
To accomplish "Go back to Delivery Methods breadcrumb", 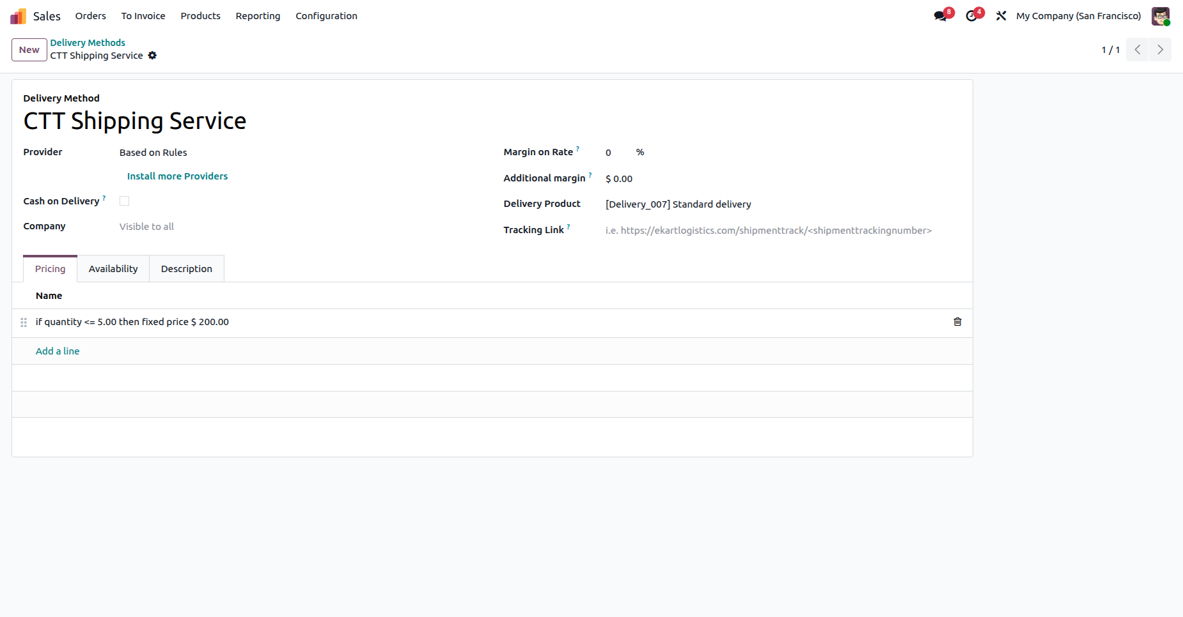I will click(x=88, y=43).
